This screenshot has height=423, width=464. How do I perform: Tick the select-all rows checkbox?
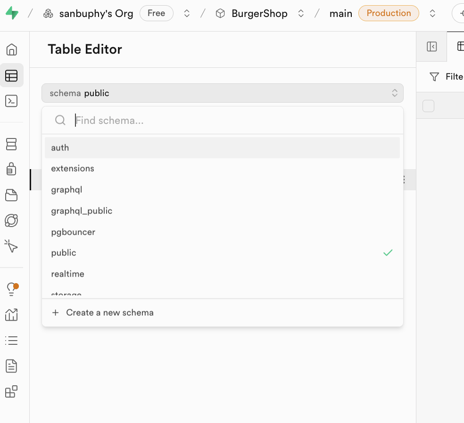click(428, 106)
